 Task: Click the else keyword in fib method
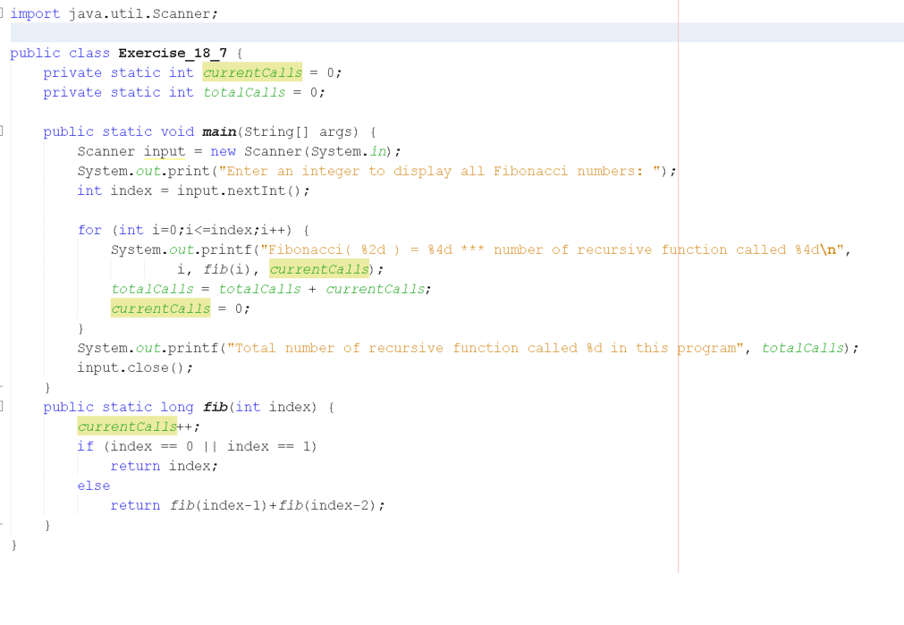click(93, 486)
